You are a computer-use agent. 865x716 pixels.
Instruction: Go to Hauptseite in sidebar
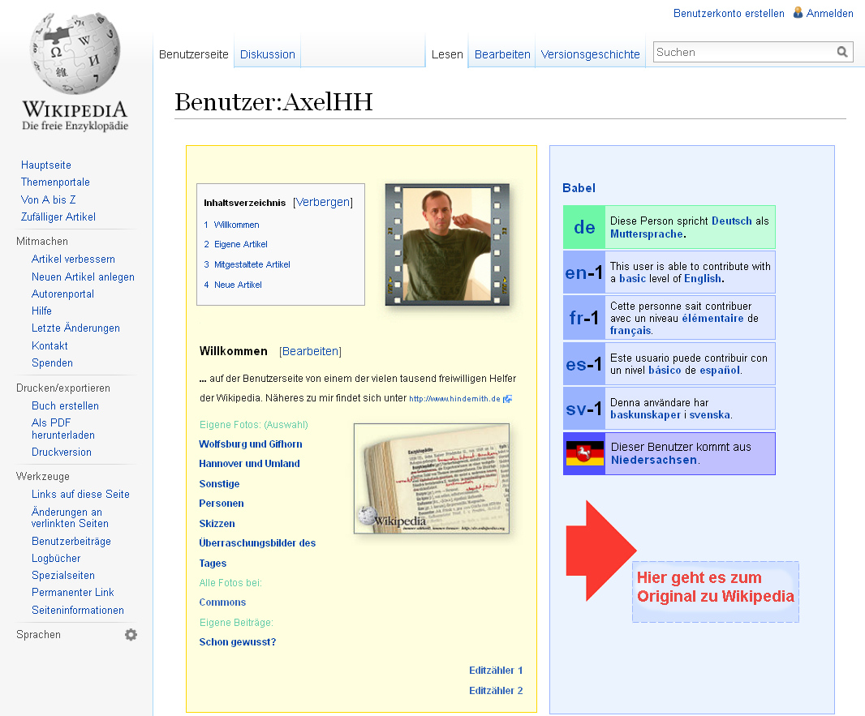[x=45, y=165]
